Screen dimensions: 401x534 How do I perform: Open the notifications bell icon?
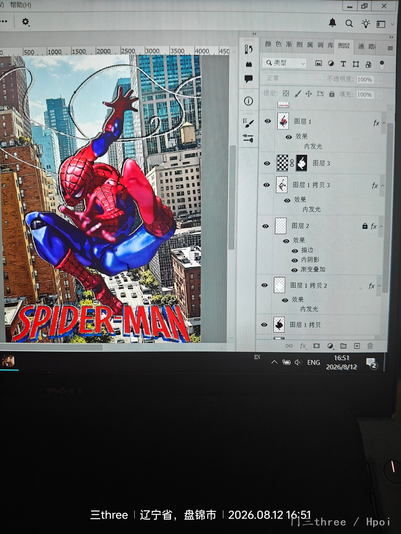pyautogui.click(x=332, y=23)
